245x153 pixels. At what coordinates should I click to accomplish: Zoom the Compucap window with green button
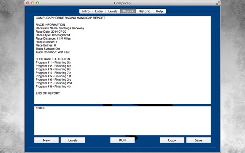(37, 3)
